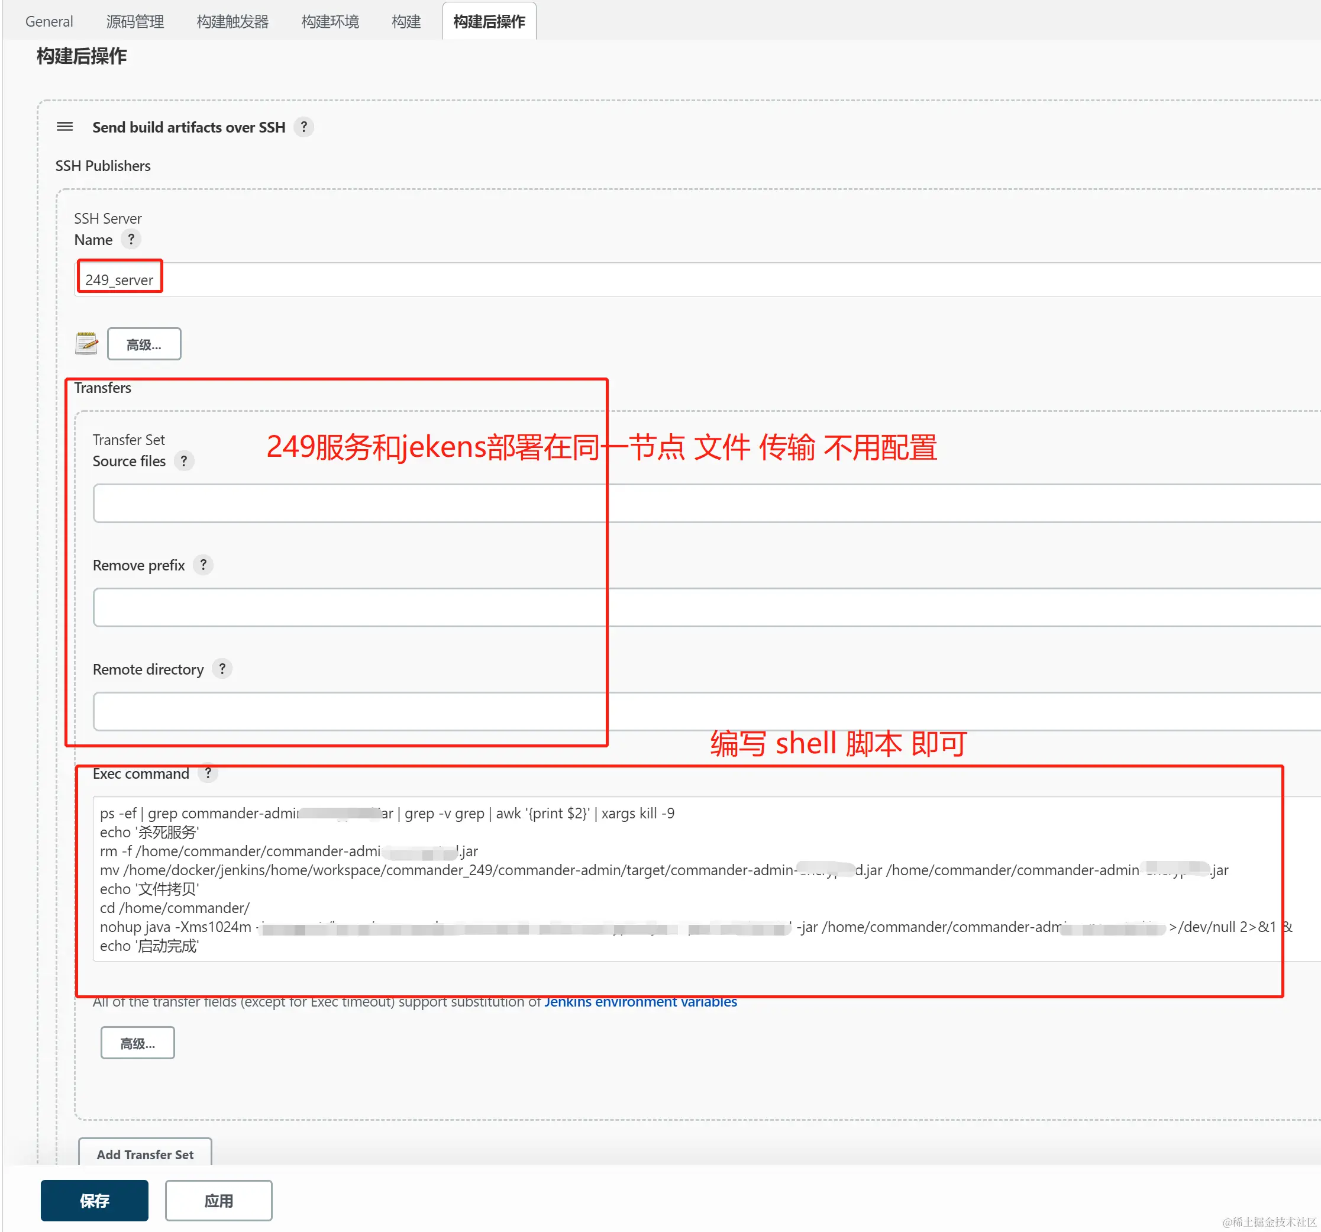Open the Jenkins environment variables link
The height and width of the screenshot is (1232, 1321).
tap(641, 1001)
